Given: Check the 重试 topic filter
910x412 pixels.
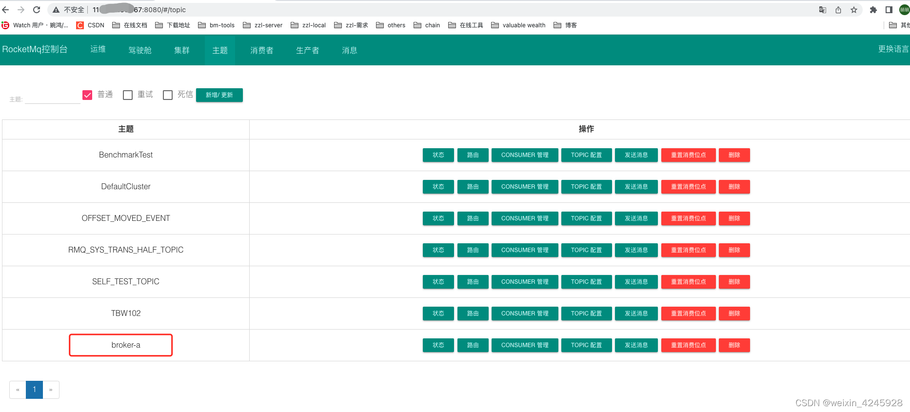Looking at the screenshot, I should 128,95.
